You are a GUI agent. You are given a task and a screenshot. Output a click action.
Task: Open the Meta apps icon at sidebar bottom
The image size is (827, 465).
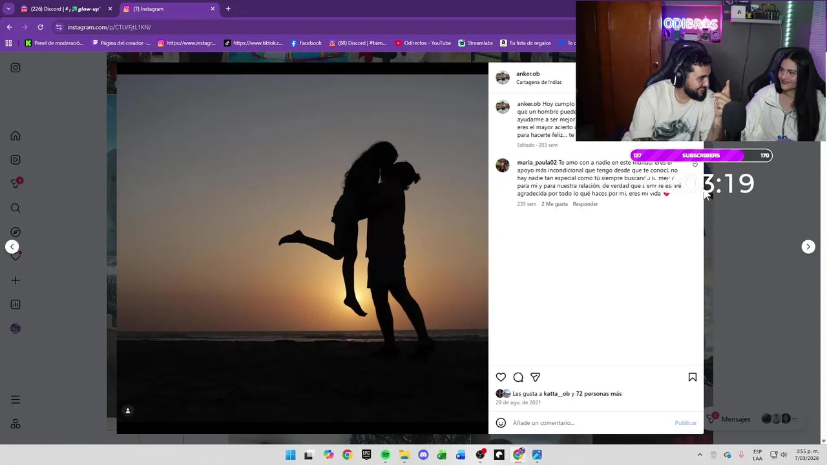coord(16,424)
